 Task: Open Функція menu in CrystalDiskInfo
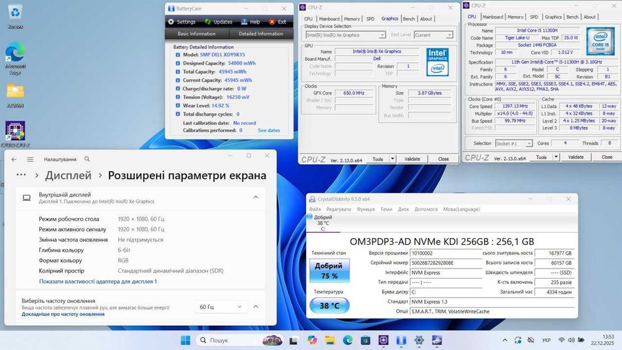[365, 210]
